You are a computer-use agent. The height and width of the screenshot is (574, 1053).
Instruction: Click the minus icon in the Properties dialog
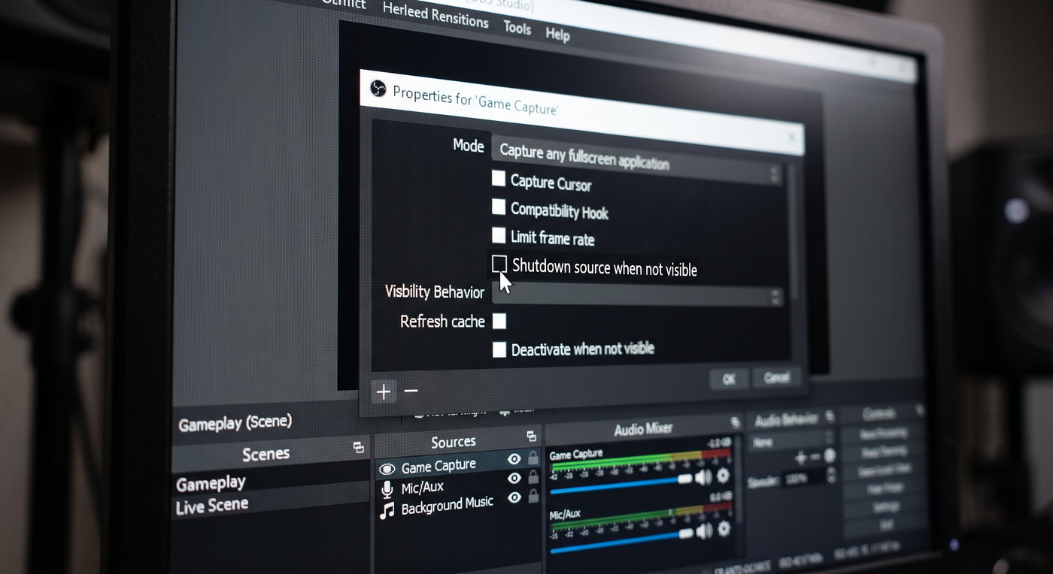[411, 391]
